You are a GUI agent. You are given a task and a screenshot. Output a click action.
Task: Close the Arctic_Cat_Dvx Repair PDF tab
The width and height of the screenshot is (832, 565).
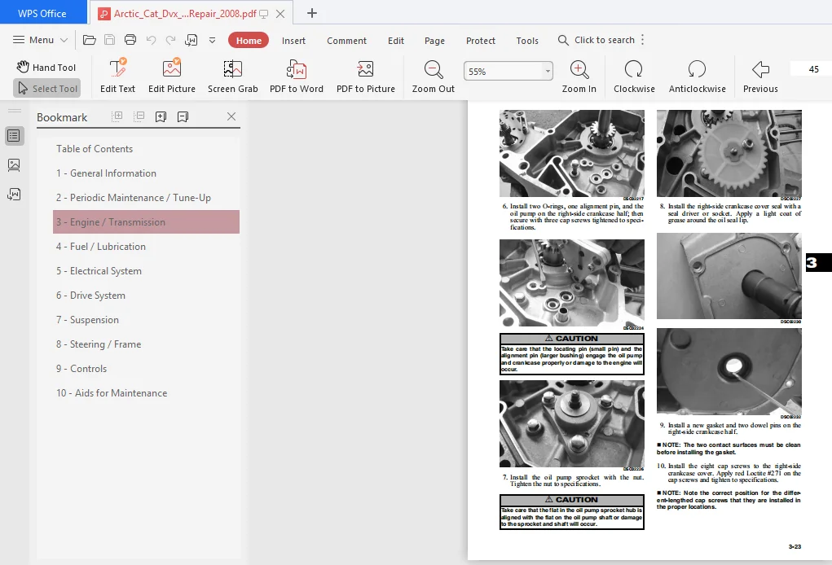280,14
